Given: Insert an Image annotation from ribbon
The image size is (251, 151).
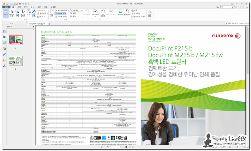Looking at the screenshot, I should pyautogui.click(x=120, y=13).
